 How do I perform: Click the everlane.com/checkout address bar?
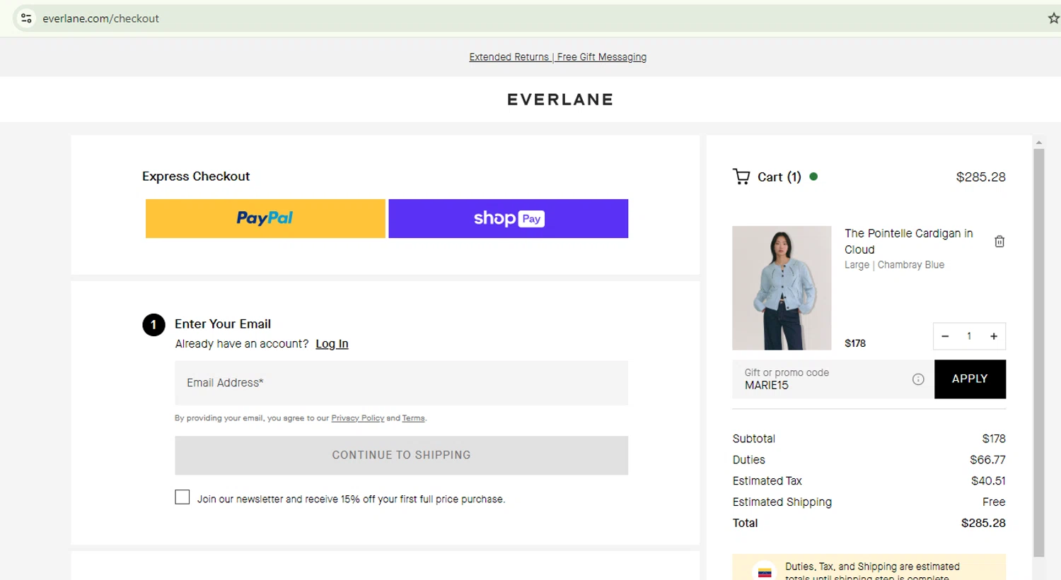100,18
